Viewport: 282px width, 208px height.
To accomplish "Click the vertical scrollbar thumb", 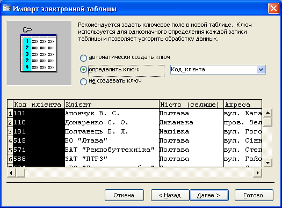I will point(267,122).
